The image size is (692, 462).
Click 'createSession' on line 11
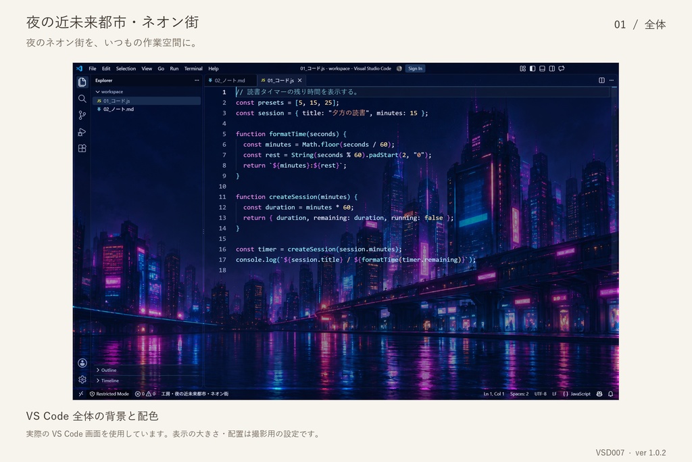point(293,197)
